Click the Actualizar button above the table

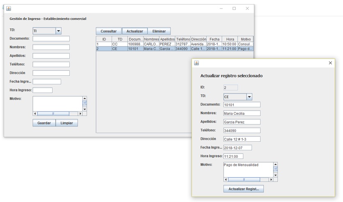pos(135,31)
